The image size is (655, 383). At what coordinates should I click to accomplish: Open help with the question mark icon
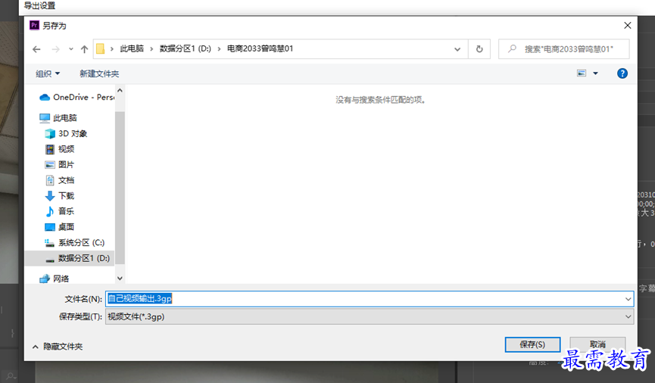[x=622, y=73]
